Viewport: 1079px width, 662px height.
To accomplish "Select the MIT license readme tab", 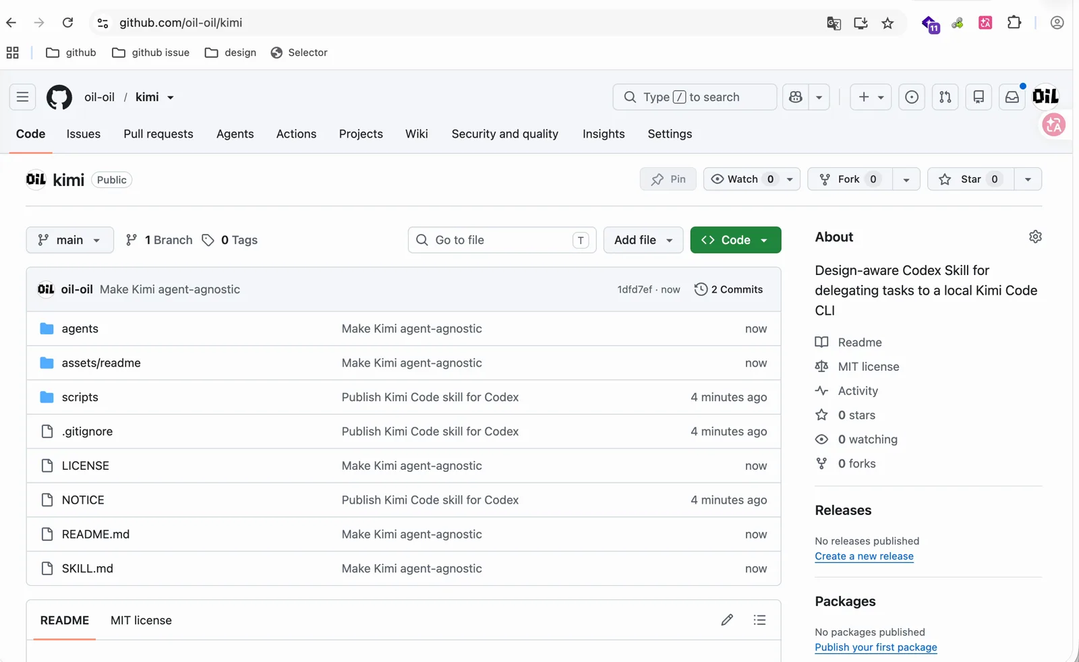I will tap(141, 620).
